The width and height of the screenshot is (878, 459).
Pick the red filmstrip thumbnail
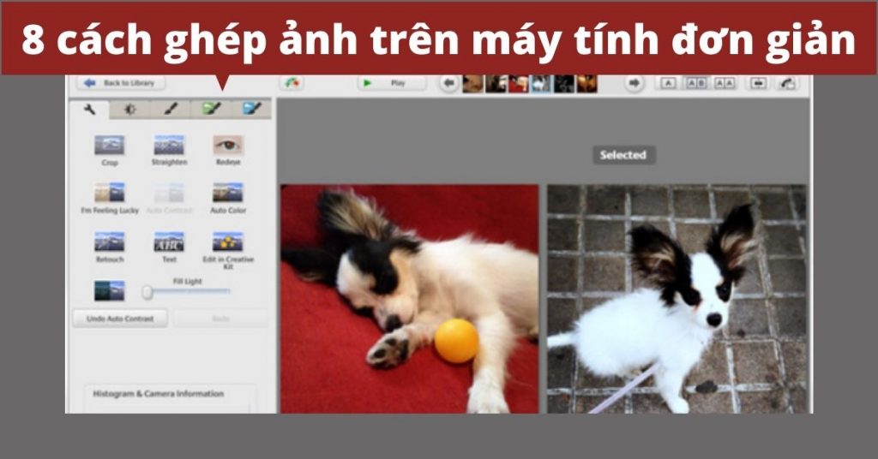519,83
